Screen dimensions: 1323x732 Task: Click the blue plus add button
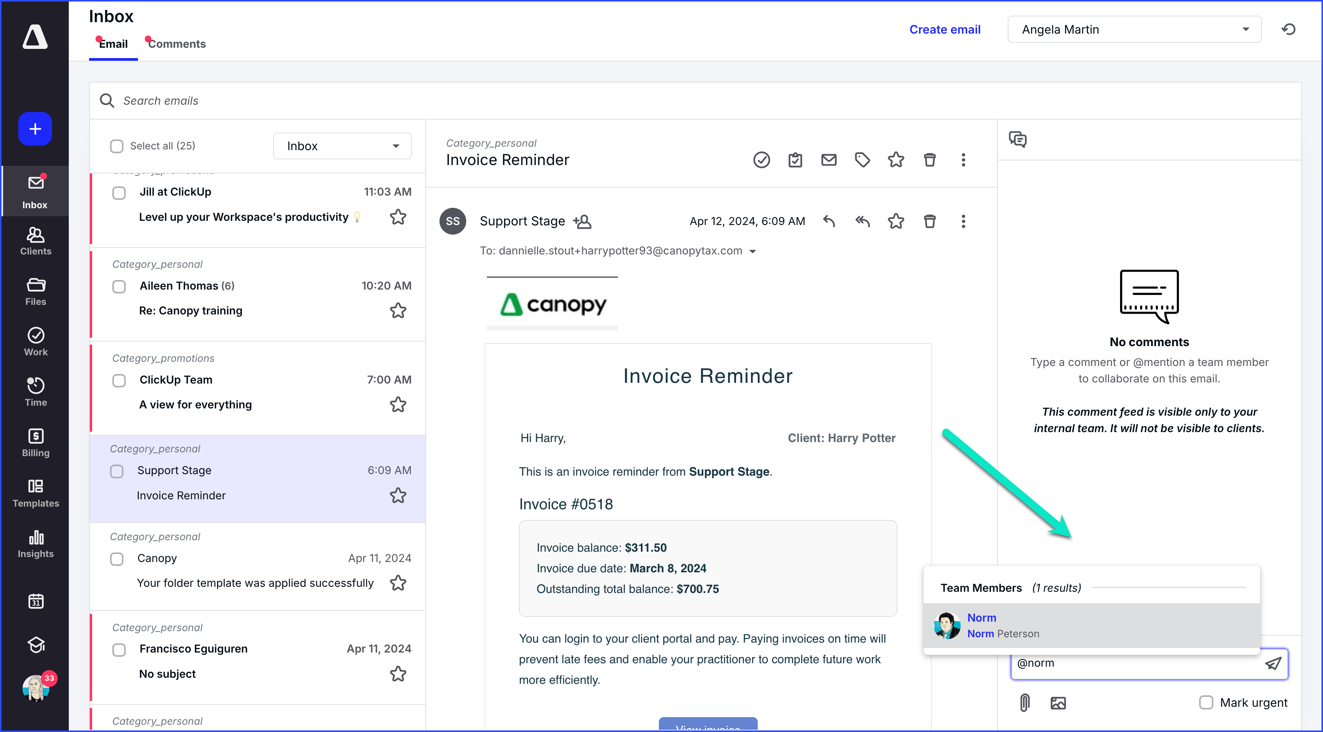[x=35, y=129]
